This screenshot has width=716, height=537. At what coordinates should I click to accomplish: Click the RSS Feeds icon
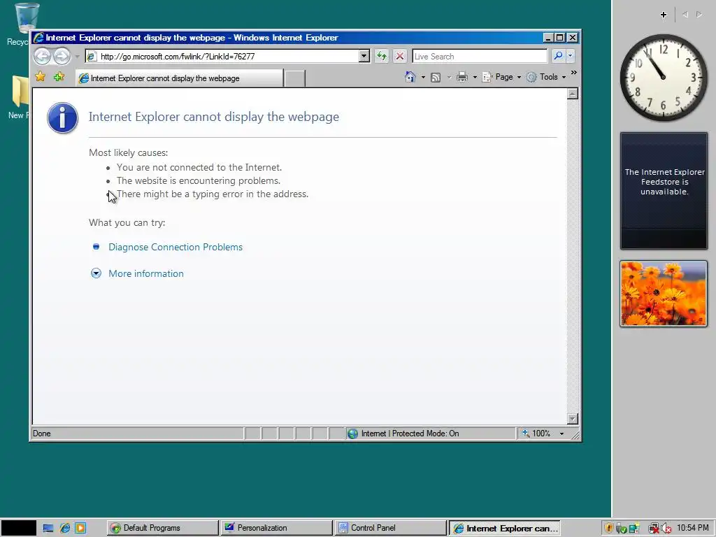[x=436, y=77]
